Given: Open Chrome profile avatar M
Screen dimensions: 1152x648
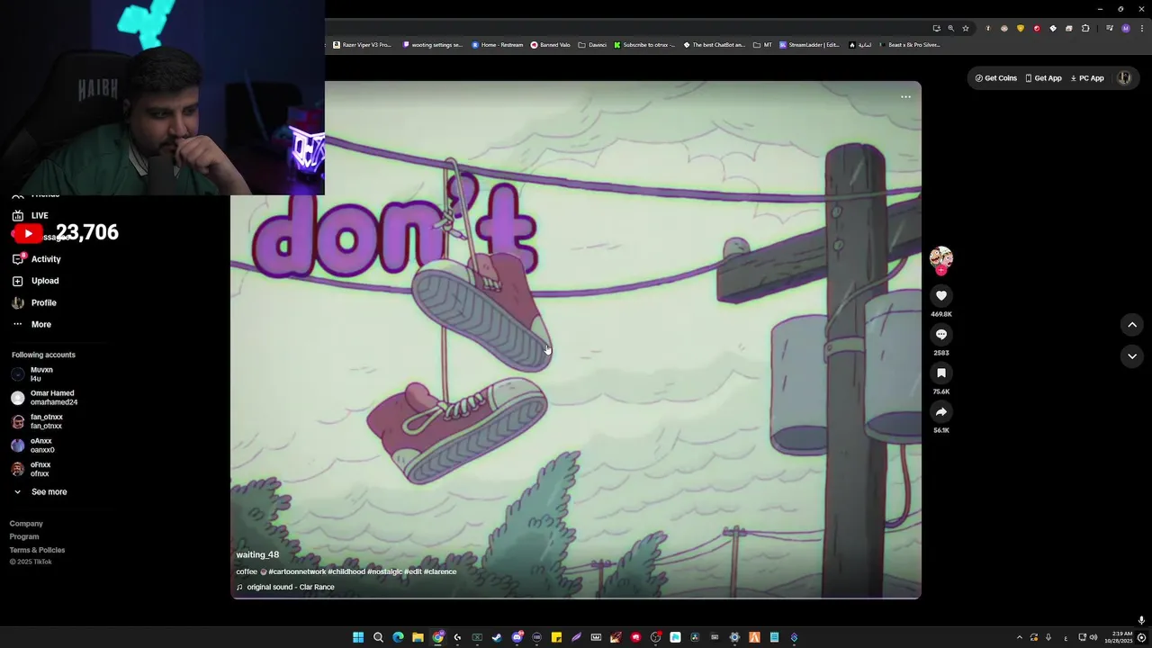Looking at the screenshot, I should (1126, 28).
